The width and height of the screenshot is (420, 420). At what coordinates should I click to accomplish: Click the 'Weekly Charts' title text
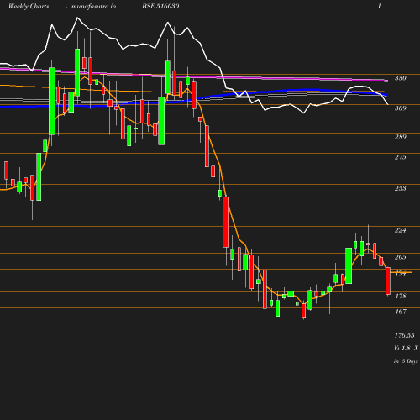tap(29, 7)
